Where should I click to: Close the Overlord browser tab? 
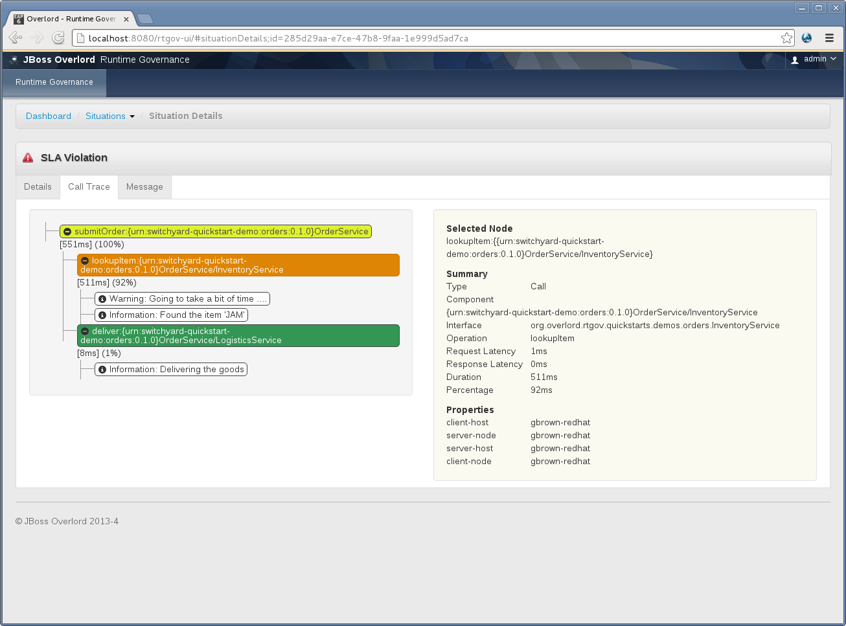tap(126, 19)
